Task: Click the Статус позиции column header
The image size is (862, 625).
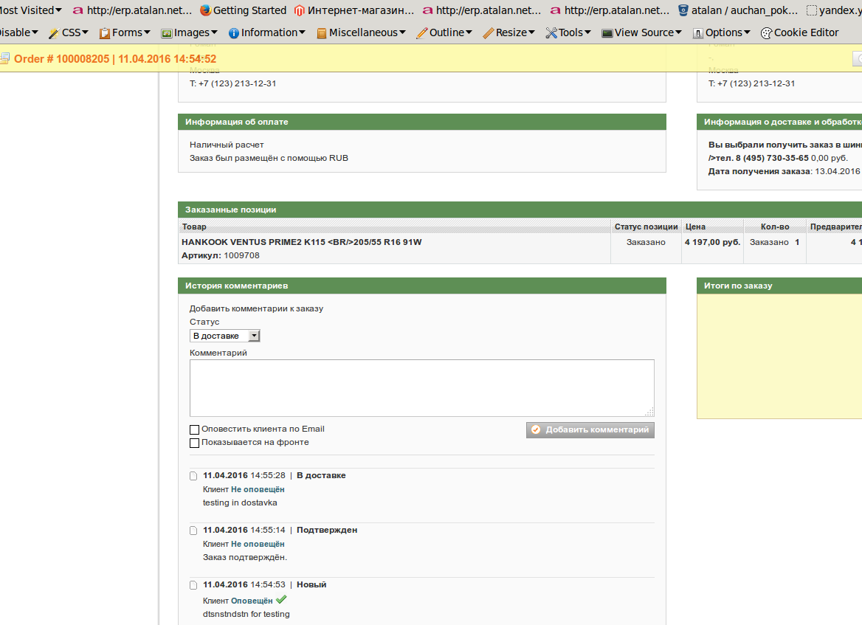Action: pyautogui.click(x=646, y=227)
